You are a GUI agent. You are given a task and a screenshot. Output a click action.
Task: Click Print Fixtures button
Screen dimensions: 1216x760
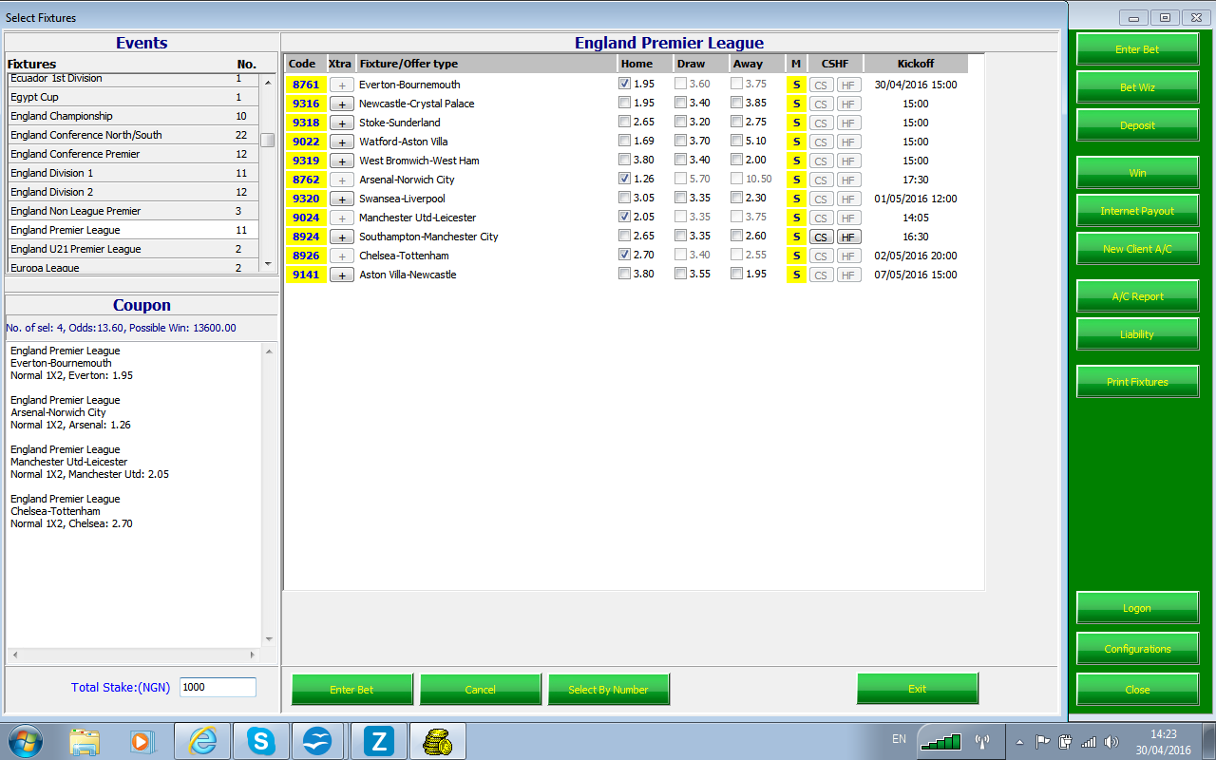pyautogui.click(x=1137, y=382)
